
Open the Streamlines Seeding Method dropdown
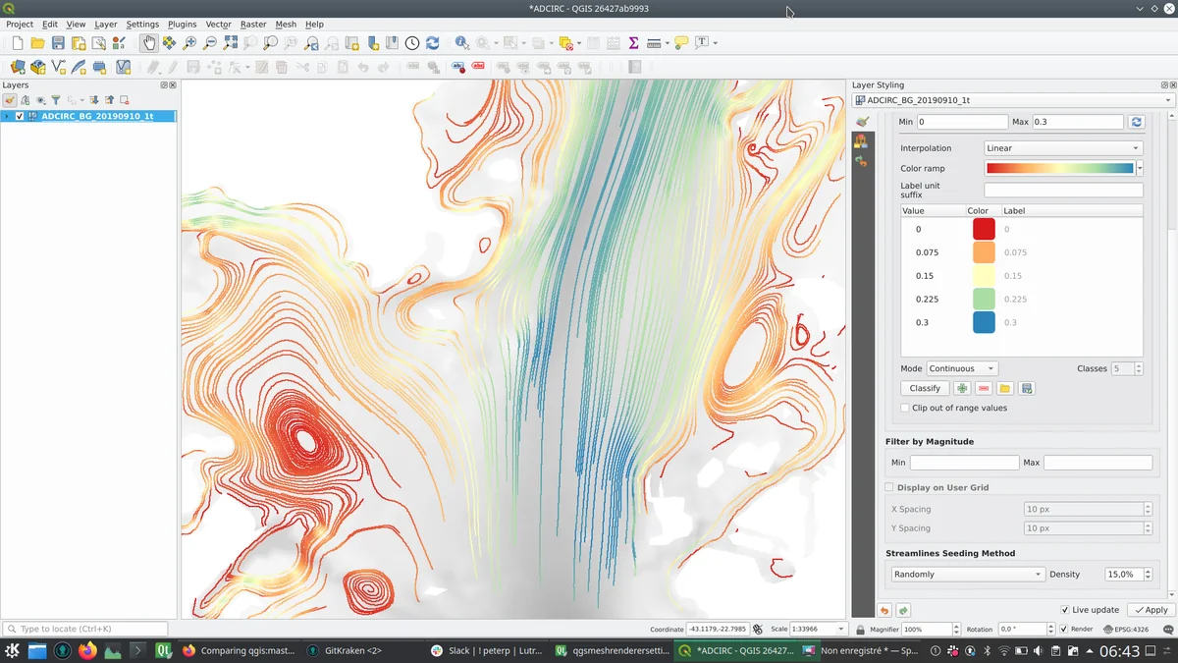[x=966, y=575]
